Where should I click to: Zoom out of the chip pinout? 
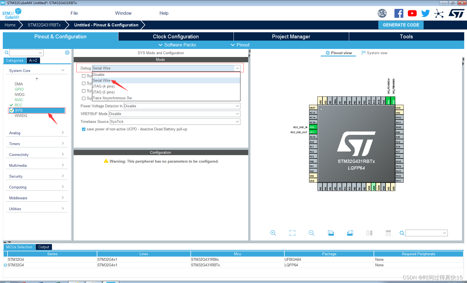[312, 233]
